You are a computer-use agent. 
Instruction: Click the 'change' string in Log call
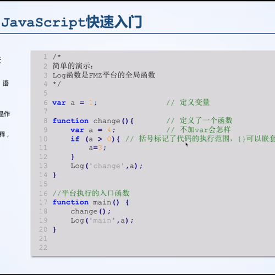pyautogui.click(x=107, y=166)
